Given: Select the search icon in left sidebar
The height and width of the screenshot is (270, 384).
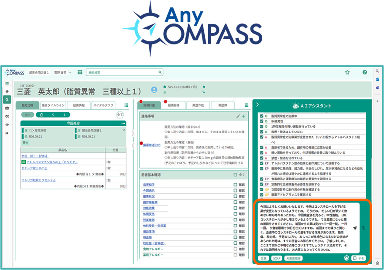Looking at the screenshot, I should tap(7, 100).
